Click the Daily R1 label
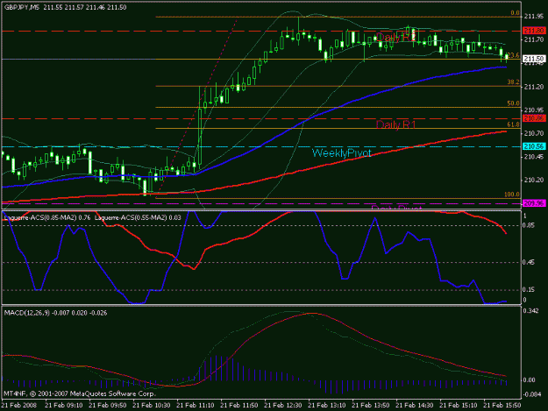Viewport: 548px width, 411px height. tap(395, 124)
